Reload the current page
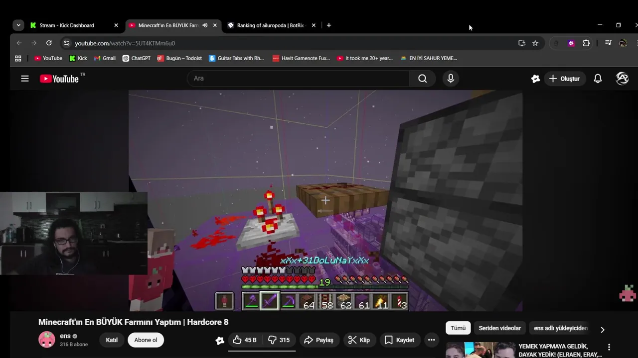The width and height of the screenshot is (638, 358). pyautogui.click(x=49, y=43)
